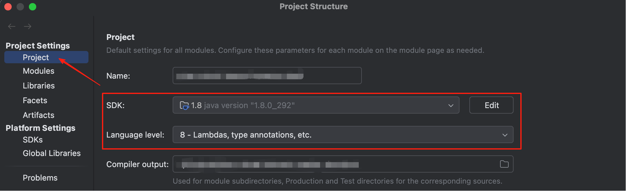
Task: Go to the Libraries section
Action: click(39, 86)
